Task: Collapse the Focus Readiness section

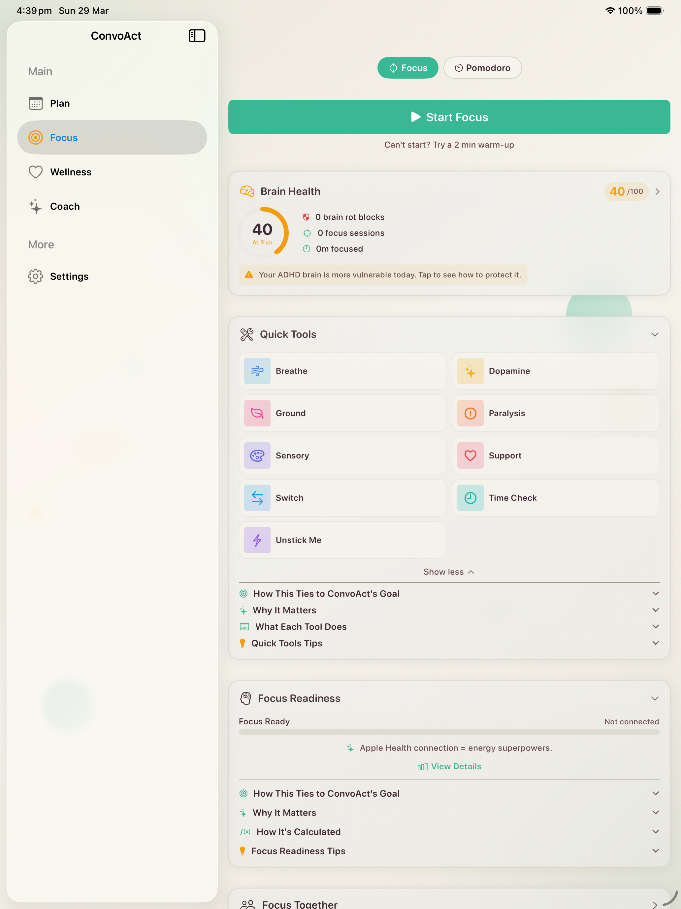Action: click(x=655, y=699)
